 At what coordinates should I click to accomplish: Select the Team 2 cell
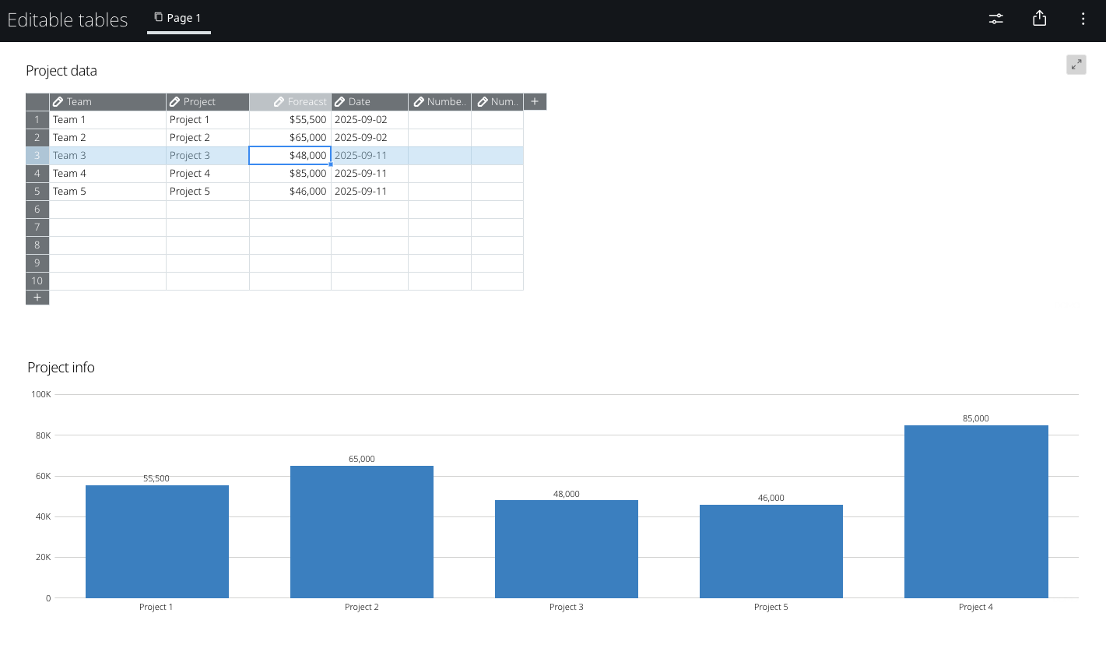point(107,138)
